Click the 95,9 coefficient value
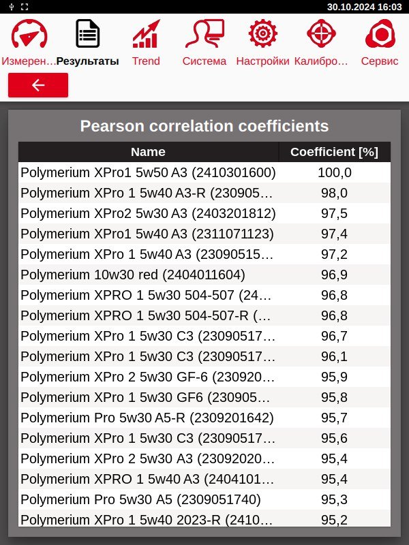 [x=335, y=377]
